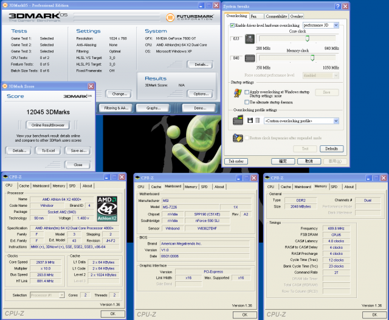Close the System tweaks dialog
This screenshot has width=389, height=320.
(x=345, y=6)
